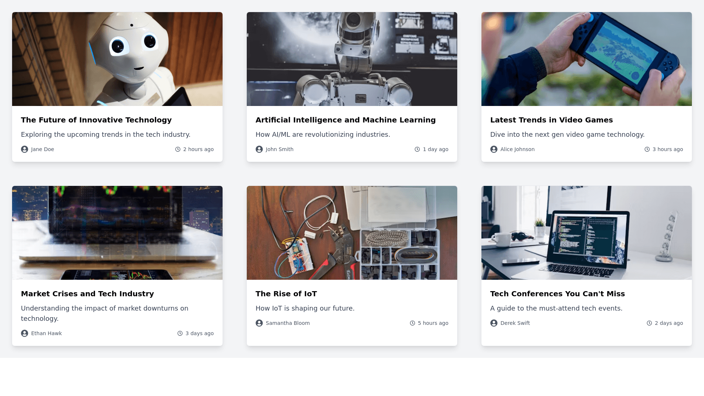Click the user icon beside Ethan Hawk
This screenshot has width=704, height=396.
tap(25, 333)
